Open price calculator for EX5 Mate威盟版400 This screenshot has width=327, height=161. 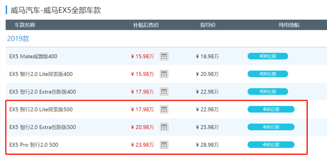tap(164, 56)
